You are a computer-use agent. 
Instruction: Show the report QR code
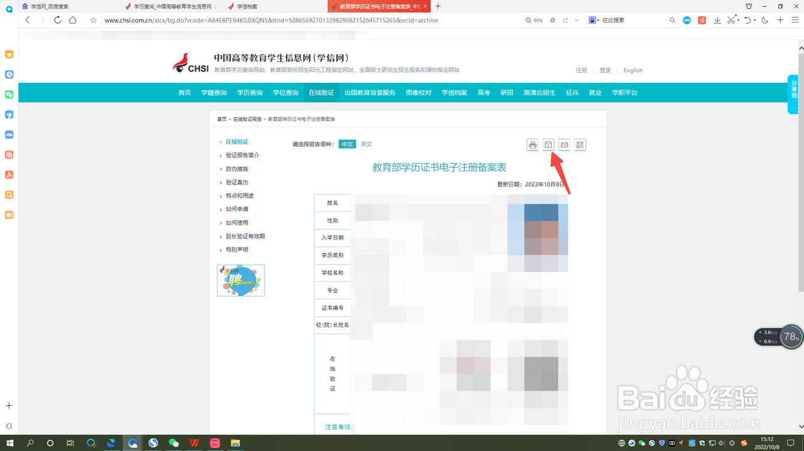pos(580,144)
